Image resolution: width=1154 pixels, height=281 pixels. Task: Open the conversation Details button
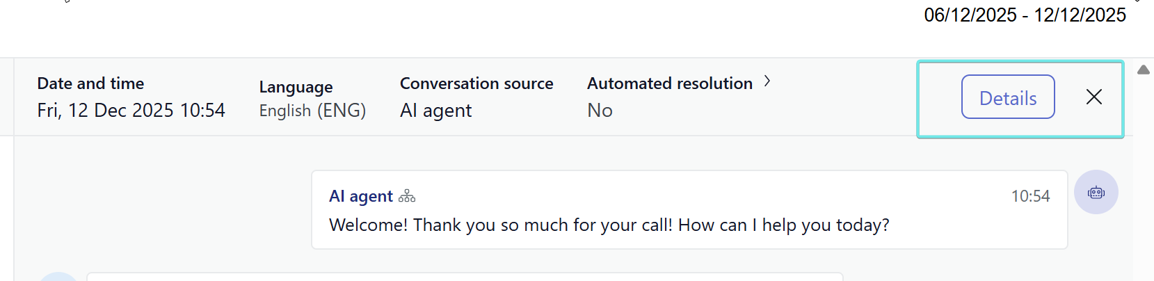tap(1008, 97)
